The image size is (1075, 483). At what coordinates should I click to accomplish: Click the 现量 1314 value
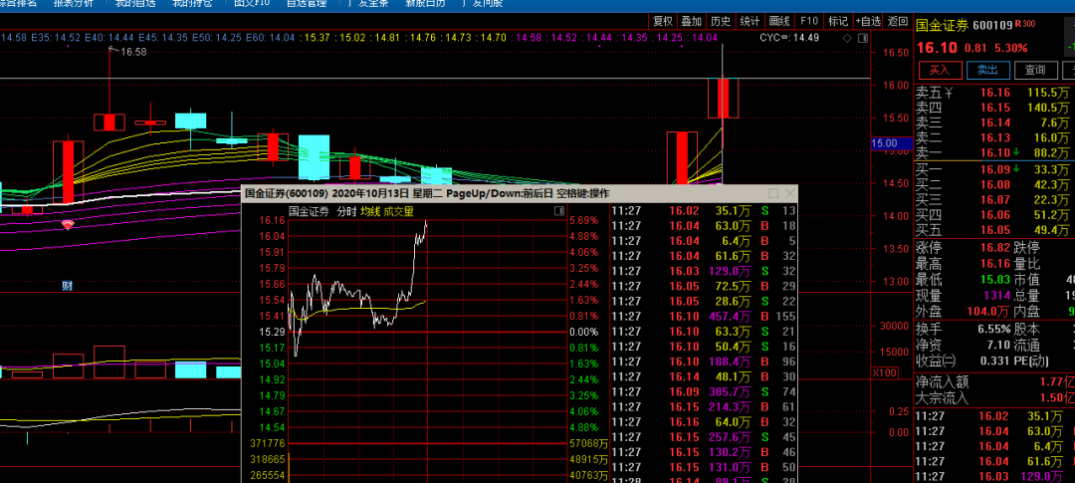click(x=996, y=296)
